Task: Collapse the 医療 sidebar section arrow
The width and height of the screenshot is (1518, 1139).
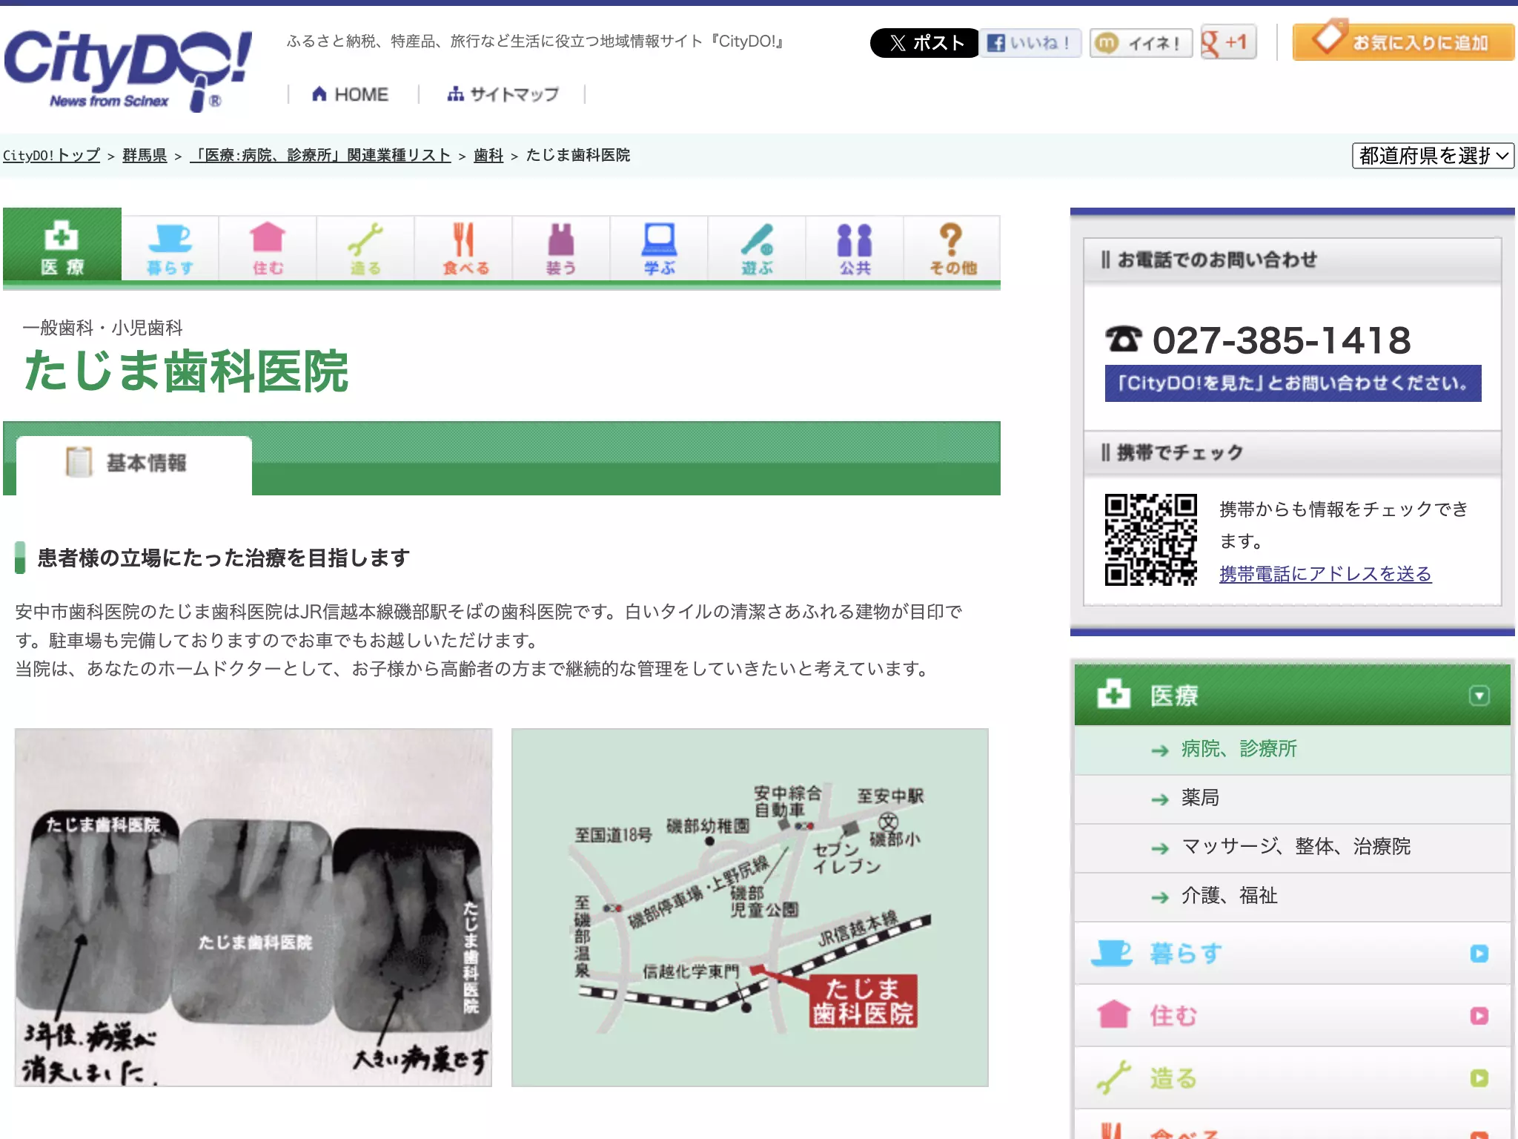Action: pos(1479,696)
